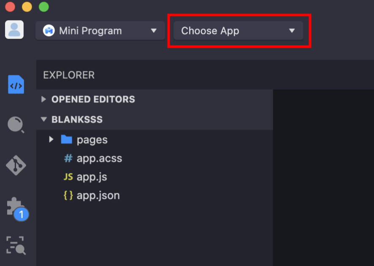
Task: Click the yellow minimize window button
Action: coord(27,7)
